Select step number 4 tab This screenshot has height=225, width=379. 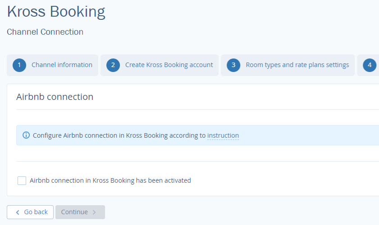[368, 65]
